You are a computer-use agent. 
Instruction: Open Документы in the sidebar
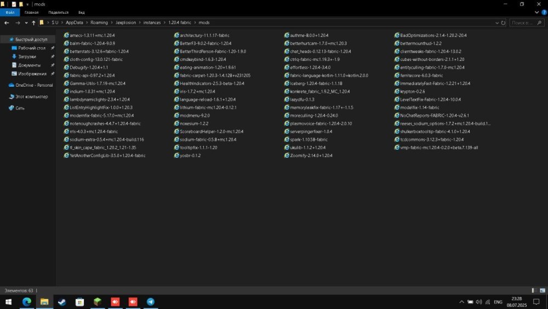pos(29,65)
